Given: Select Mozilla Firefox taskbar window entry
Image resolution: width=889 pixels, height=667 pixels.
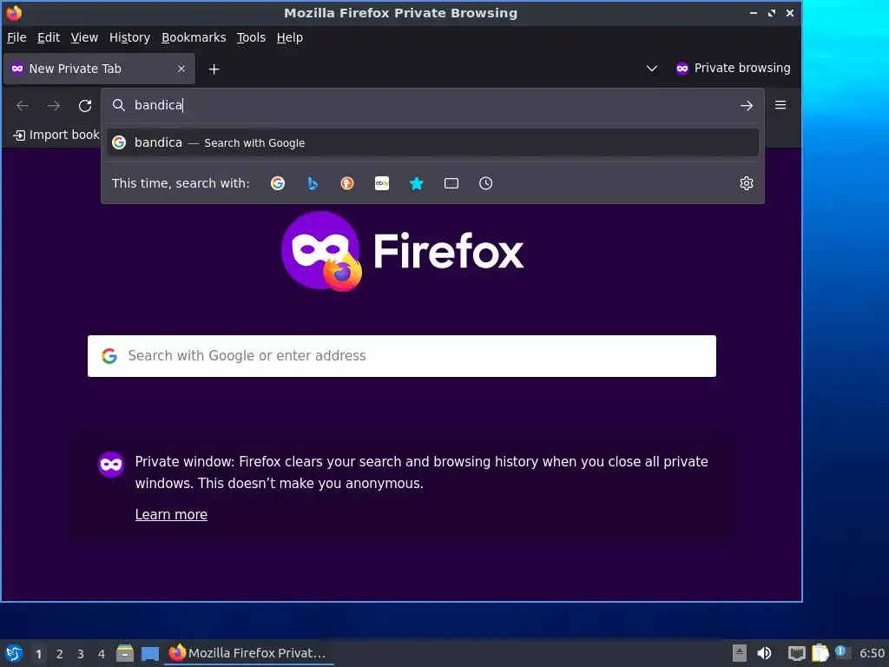Looking at the screenshot, I should pyautogui.click(x=249, y=653).
